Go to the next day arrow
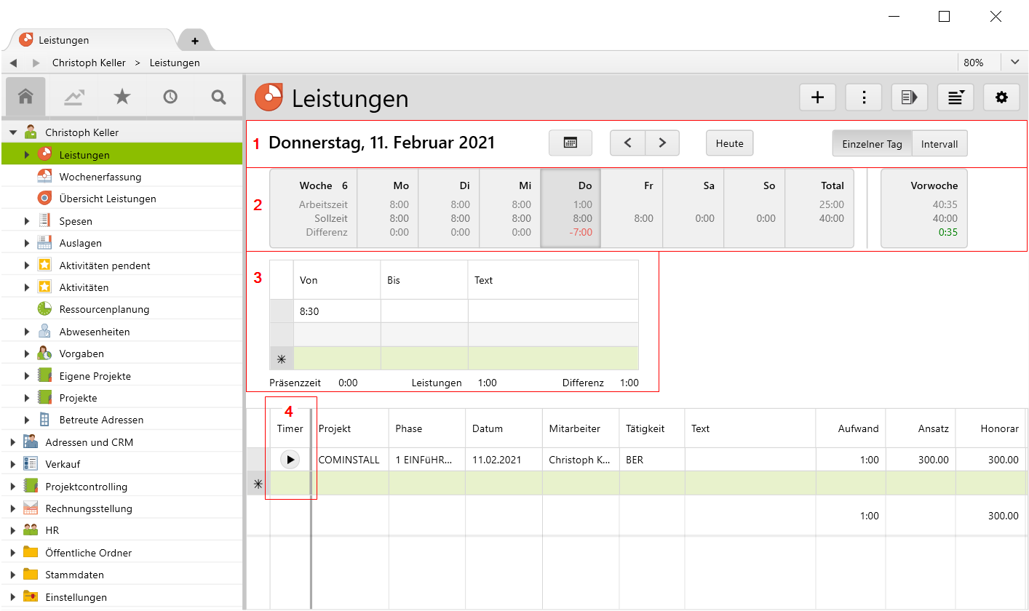This screenshot has width=1029, height=611. [661, 143]
